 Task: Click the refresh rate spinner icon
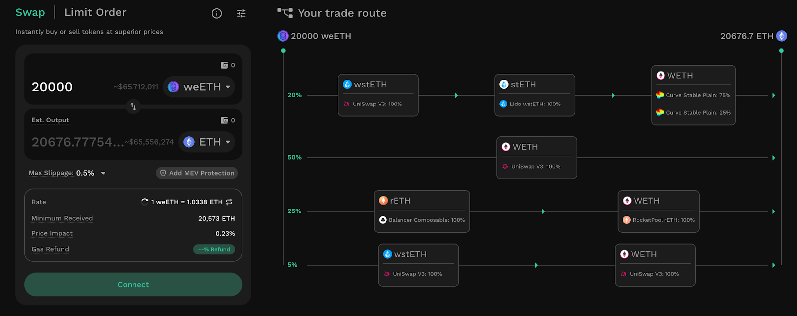(145, 202)
